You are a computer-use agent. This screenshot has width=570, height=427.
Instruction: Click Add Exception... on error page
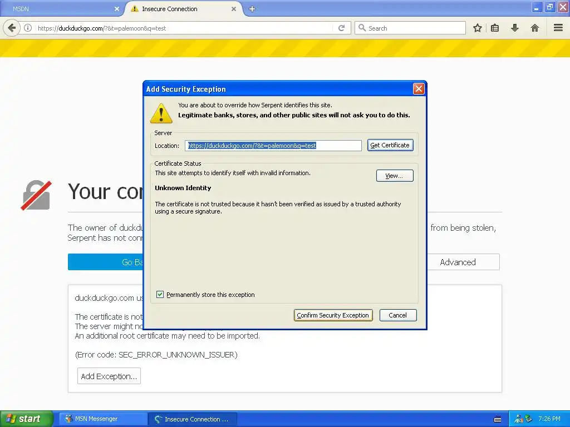pos(109,376)
